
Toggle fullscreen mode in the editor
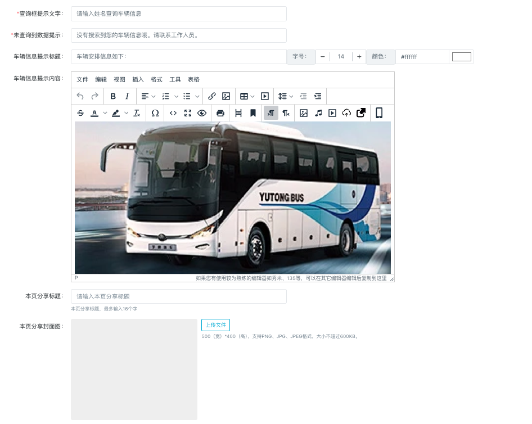[x=188, y=113]
